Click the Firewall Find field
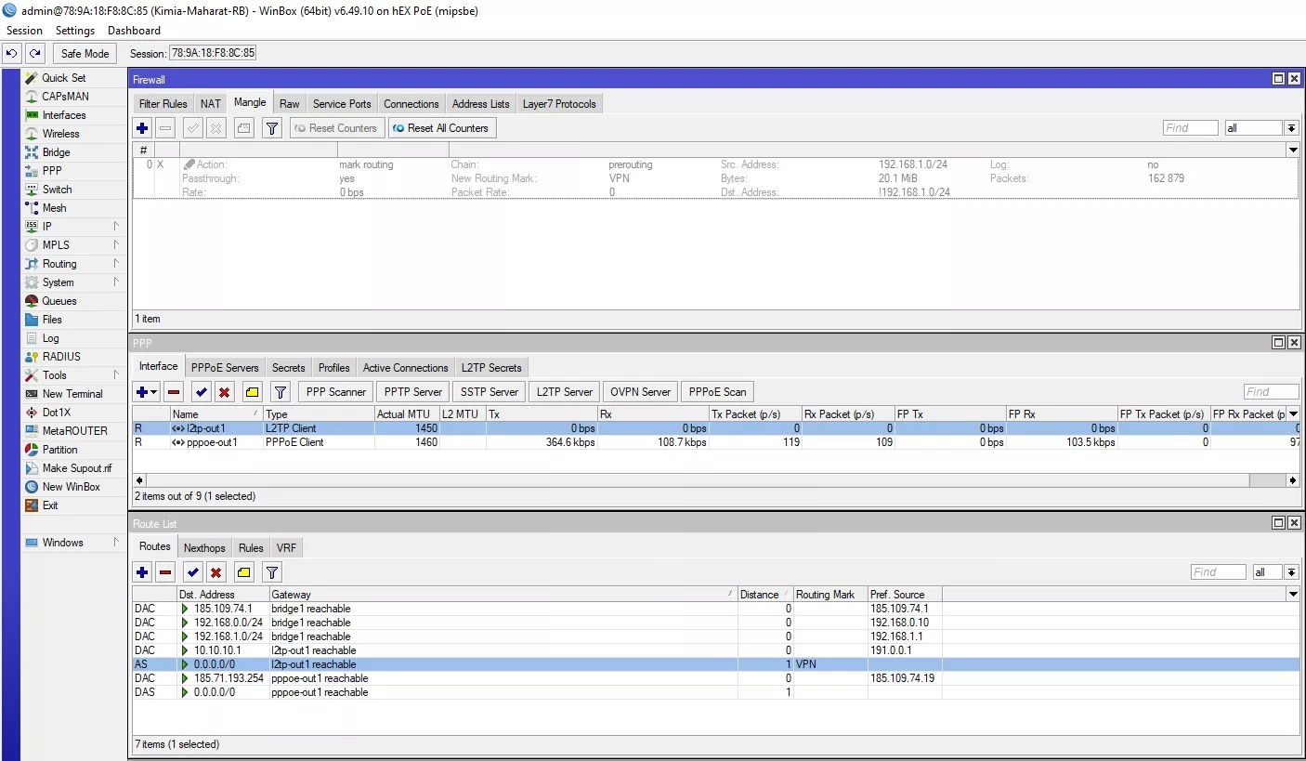Image resolution: width=1306 pixels, height=761 pixels. pos(1190,128)
